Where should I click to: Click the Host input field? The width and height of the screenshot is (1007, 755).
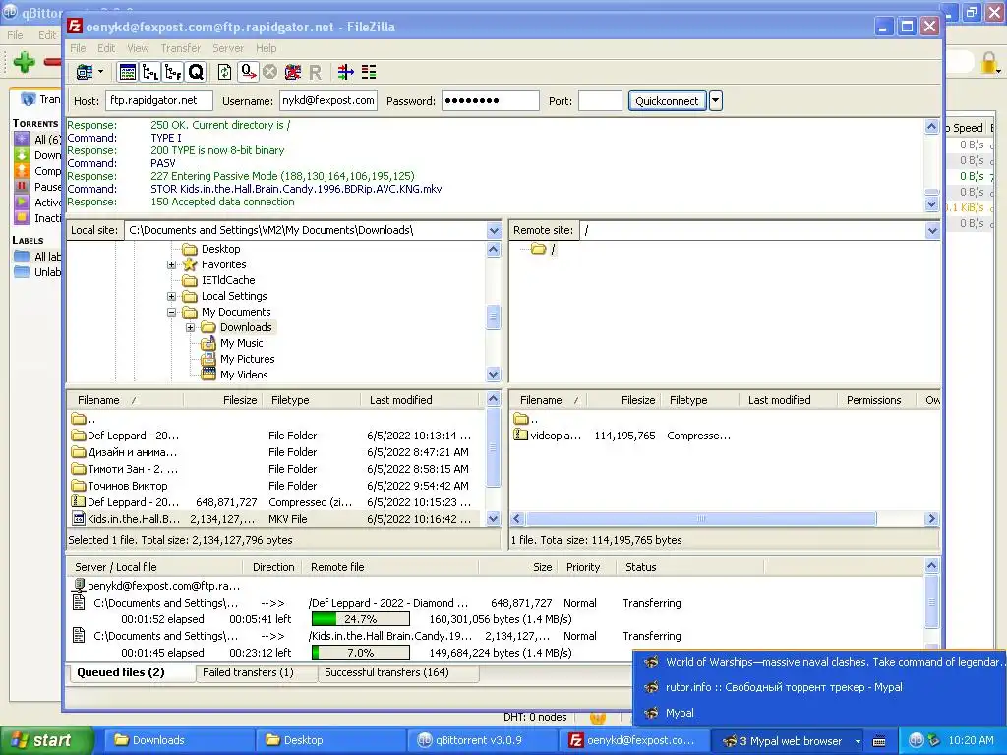158,101
